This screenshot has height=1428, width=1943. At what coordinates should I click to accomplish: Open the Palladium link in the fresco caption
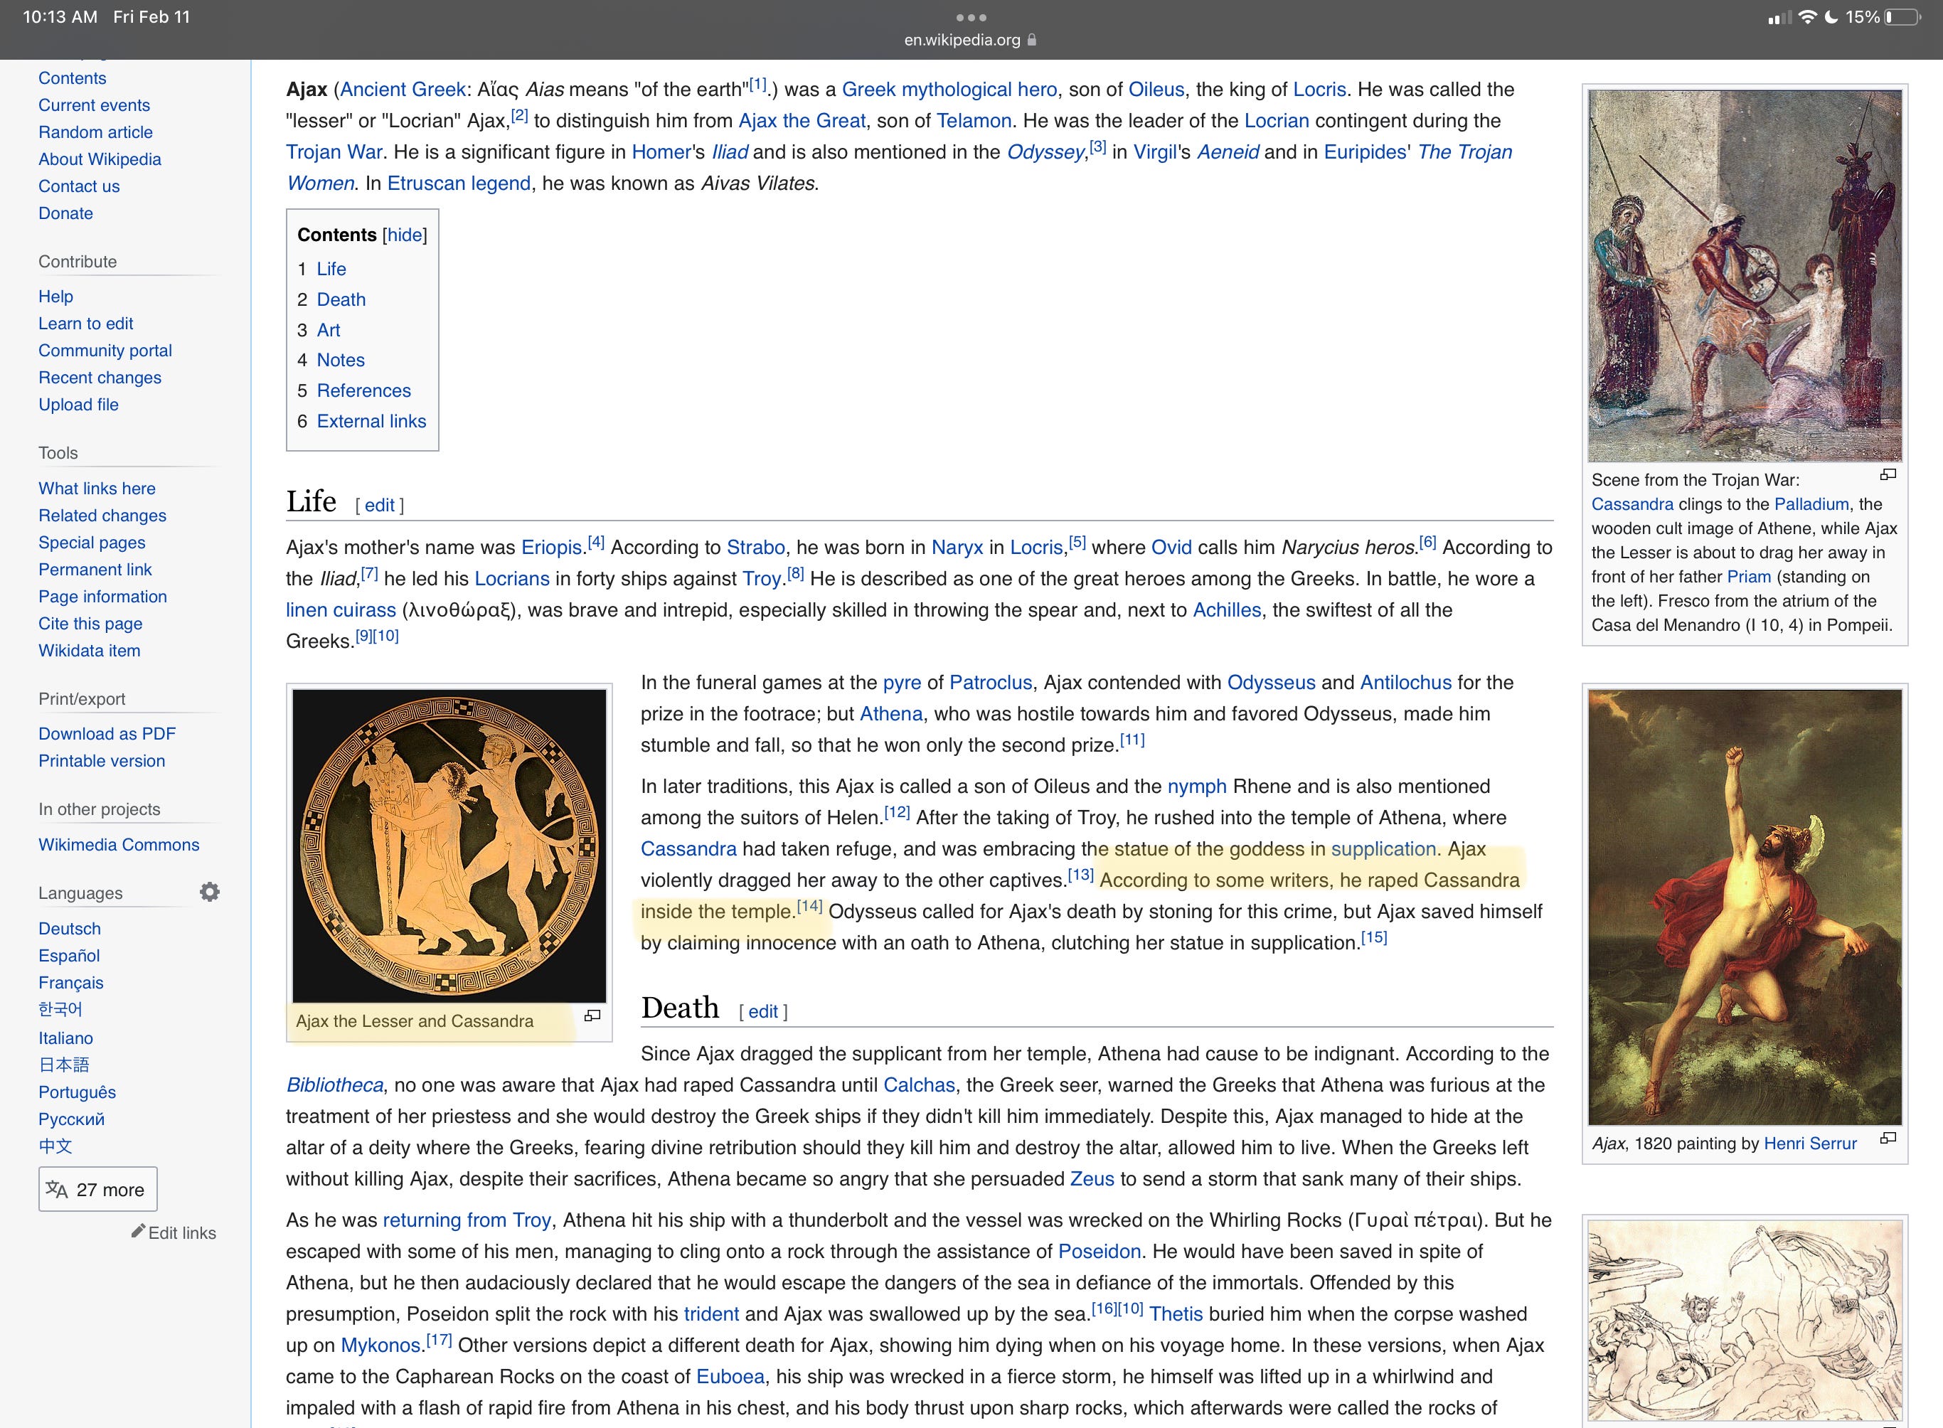[1811, 504]
